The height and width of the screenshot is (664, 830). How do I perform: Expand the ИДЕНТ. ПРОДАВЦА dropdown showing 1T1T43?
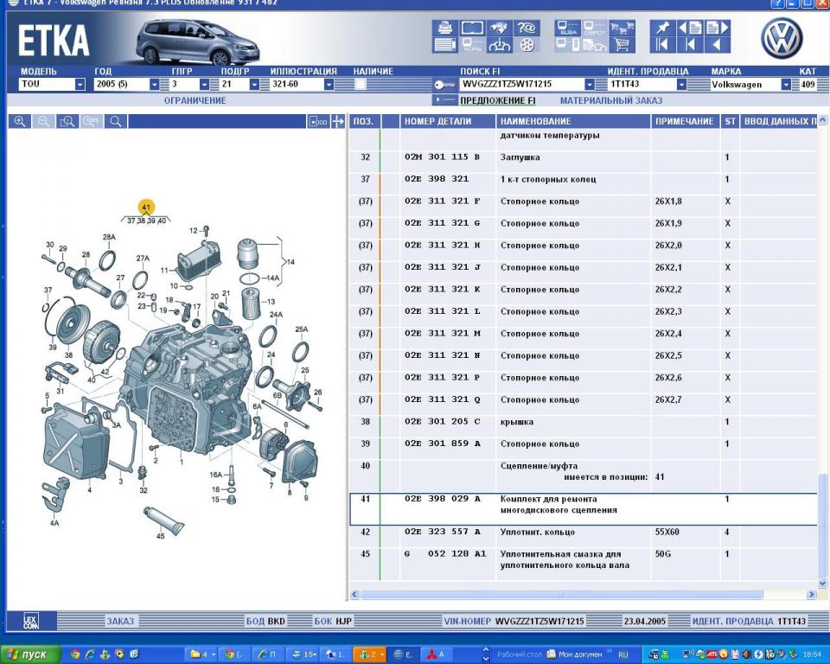pyautogui.click(x=682, y=84)
